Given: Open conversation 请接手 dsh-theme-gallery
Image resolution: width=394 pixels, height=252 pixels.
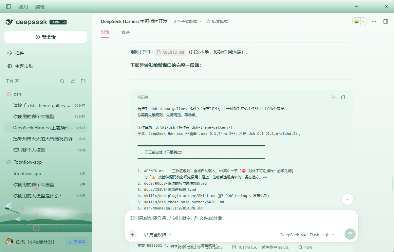Looking at the screenshot, I should pyautogui.click(x=46, y=105).
